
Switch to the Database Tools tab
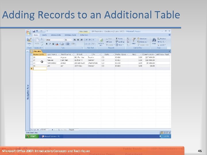tap(70, 35)
